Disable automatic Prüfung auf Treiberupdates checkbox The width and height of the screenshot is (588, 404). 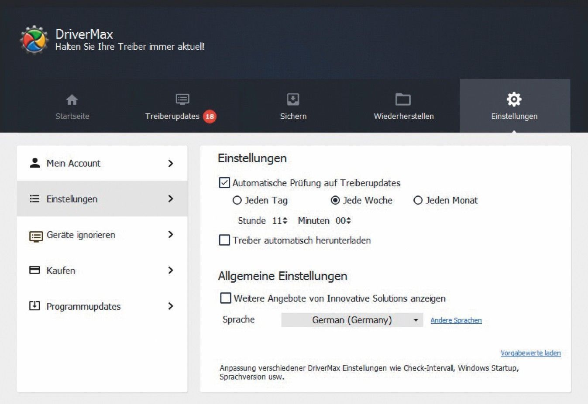click(x=224, y=183)
